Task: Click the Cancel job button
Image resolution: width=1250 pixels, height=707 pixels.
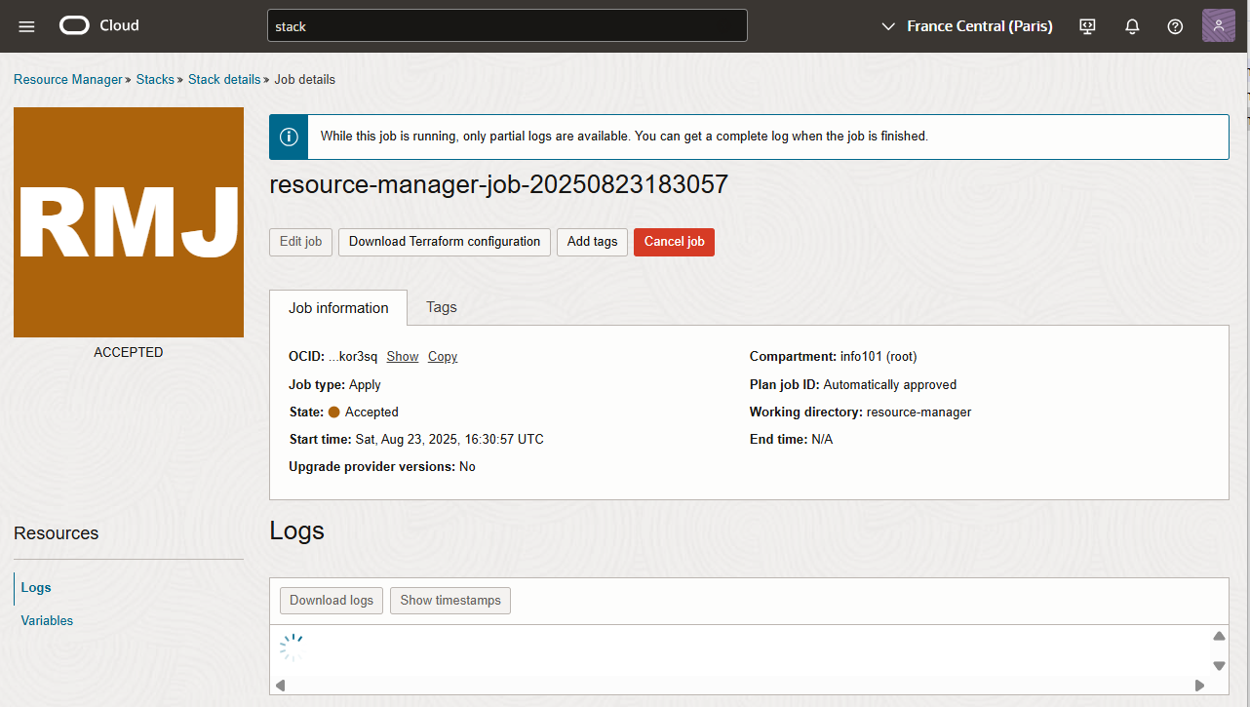Action: click(674, 242)
